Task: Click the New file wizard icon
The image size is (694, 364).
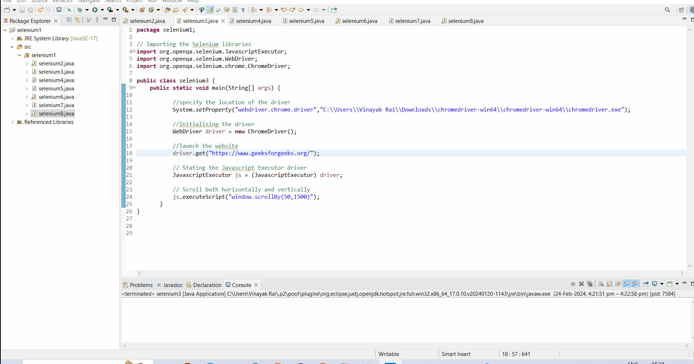Action: click(x=7, y=10)
